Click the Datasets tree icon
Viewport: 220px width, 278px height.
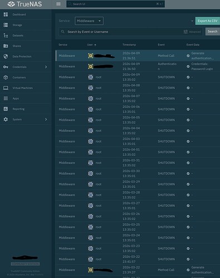(x=6, y=36)
